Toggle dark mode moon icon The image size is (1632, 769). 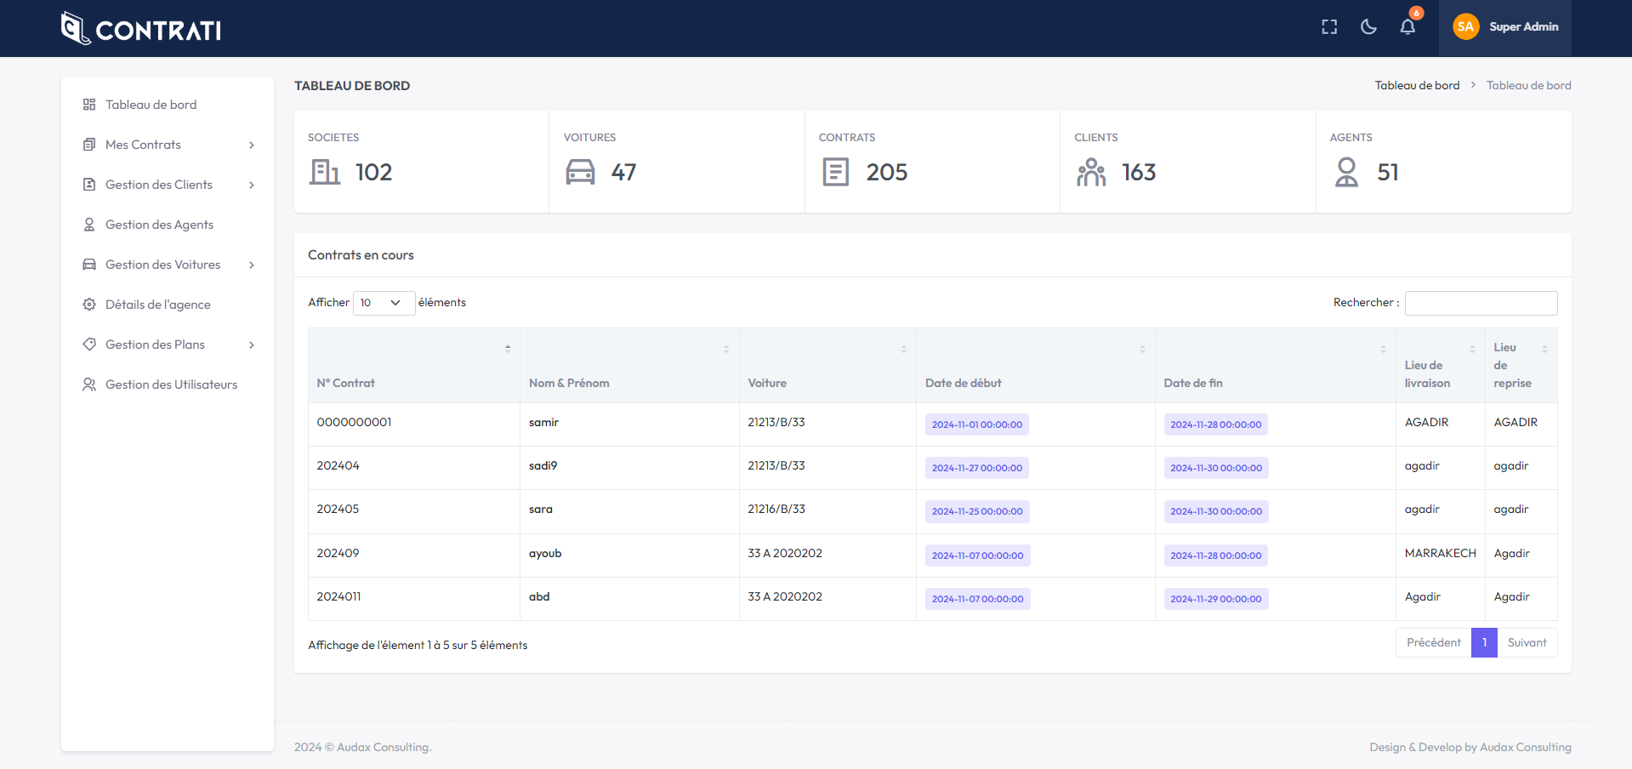coord(1368,27)
